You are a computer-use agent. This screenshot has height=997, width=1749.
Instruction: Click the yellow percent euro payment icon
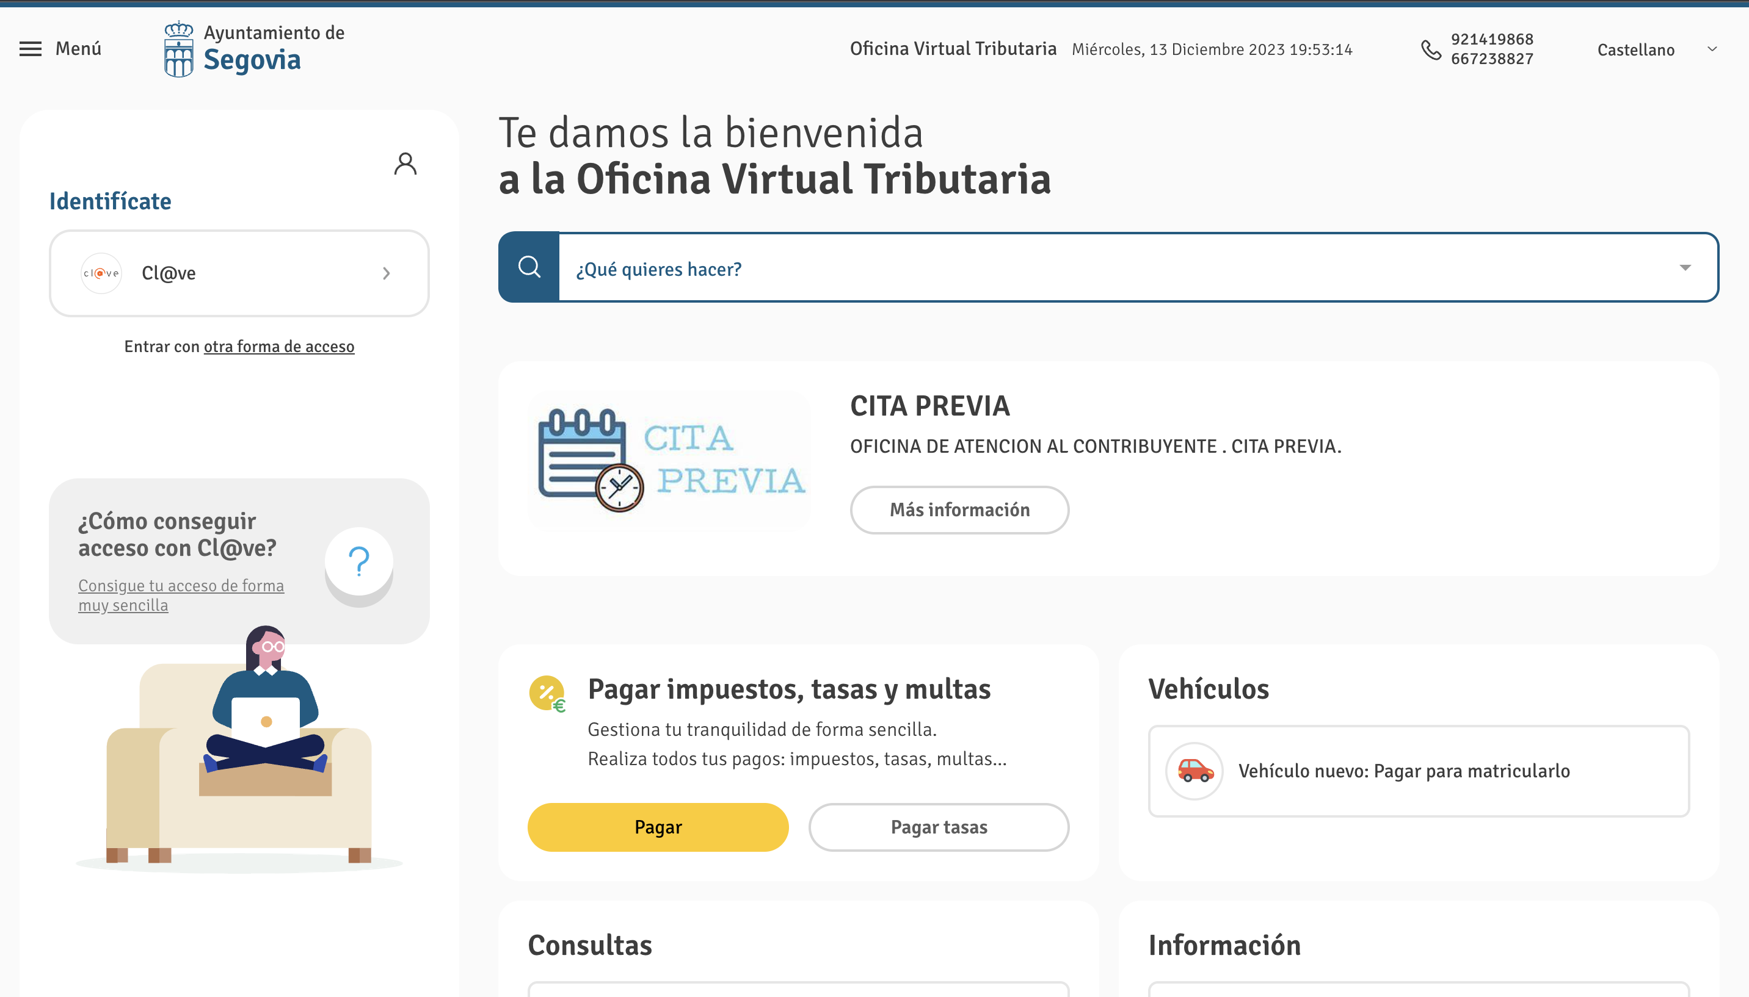pyautogui.click(x=547, y=693)
